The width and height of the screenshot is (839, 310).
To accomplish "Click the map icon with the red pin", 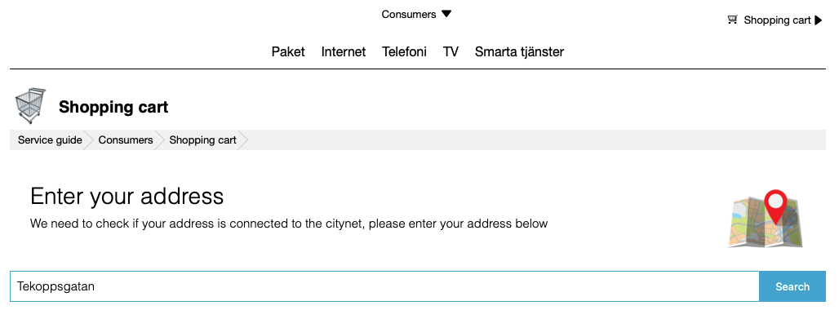I will [766, 218].
